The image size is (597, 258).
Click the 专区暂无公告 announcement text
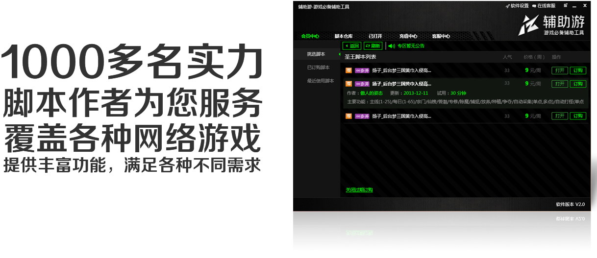point(411,46)
